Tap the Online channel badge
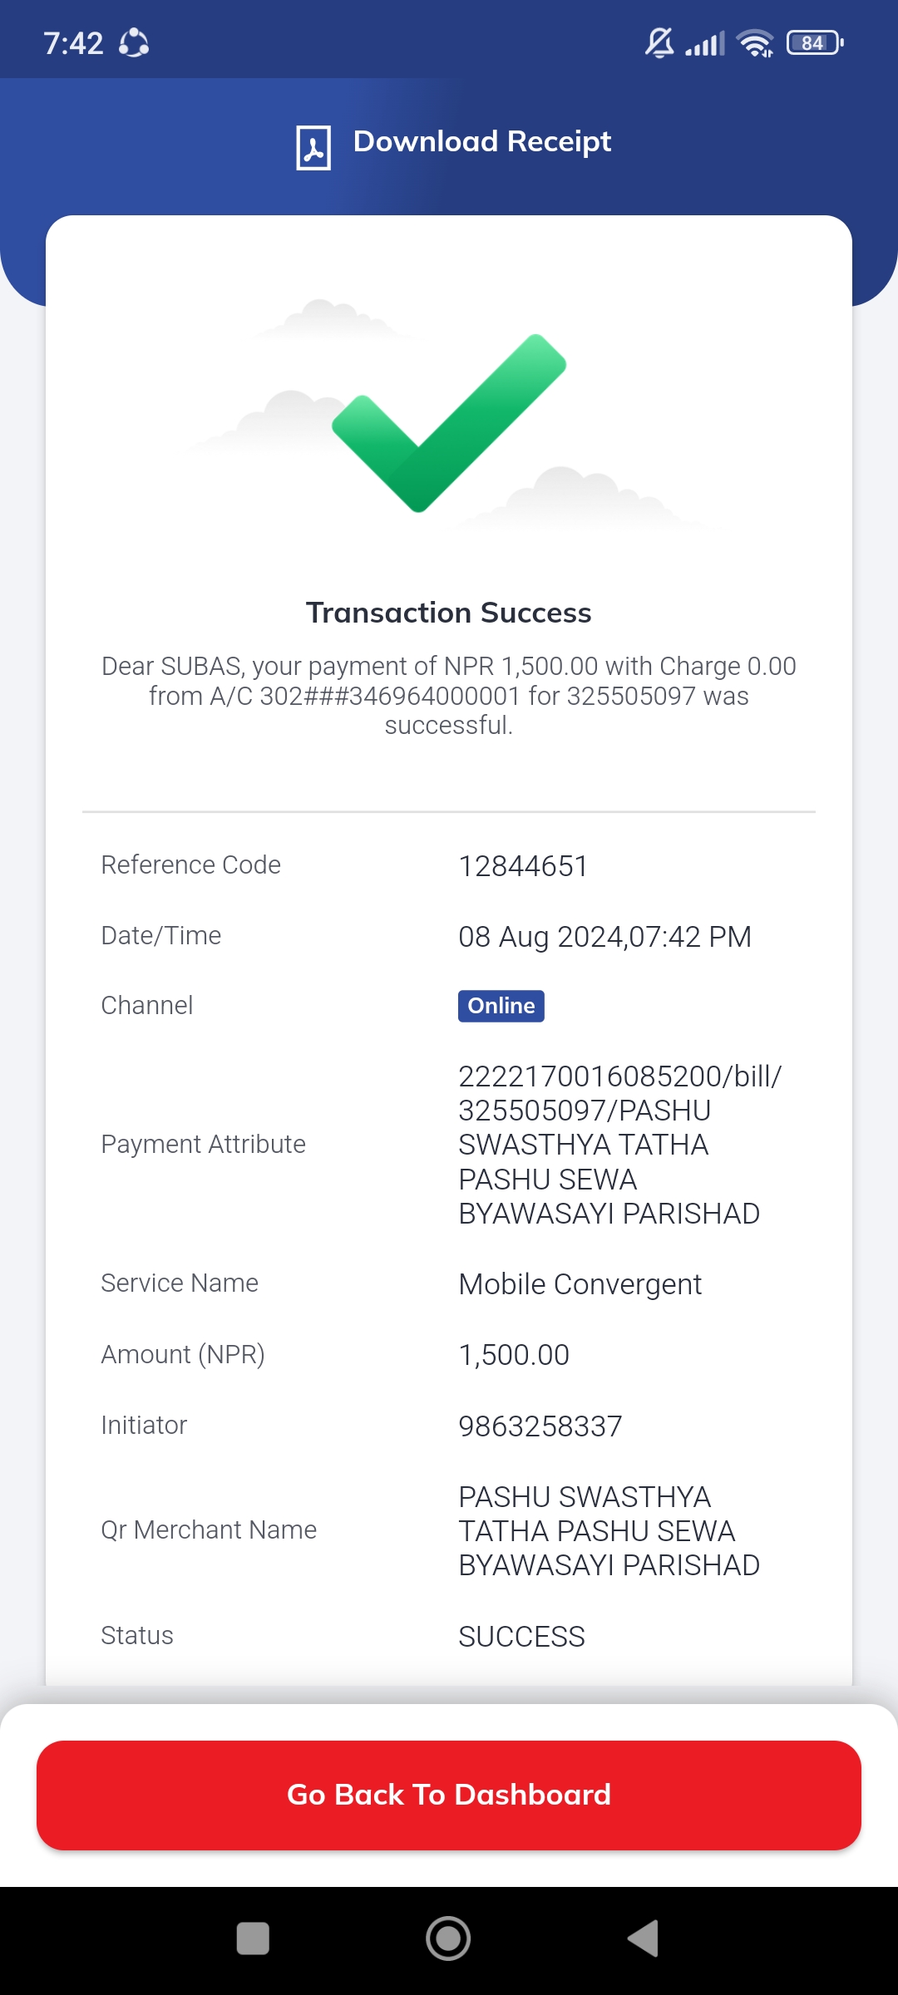Screen dimensions: 898x1995 501,1006
